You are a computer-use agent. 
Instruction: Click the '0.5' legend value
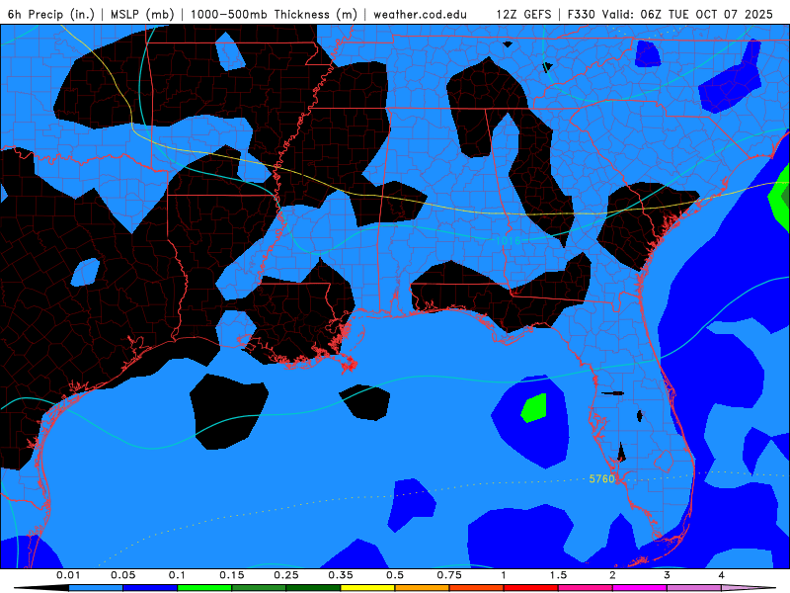tap(395, 575)
